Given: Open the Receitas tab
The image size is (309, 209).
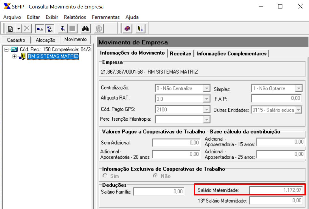Looking at the screenshot, I should (180, 54).
